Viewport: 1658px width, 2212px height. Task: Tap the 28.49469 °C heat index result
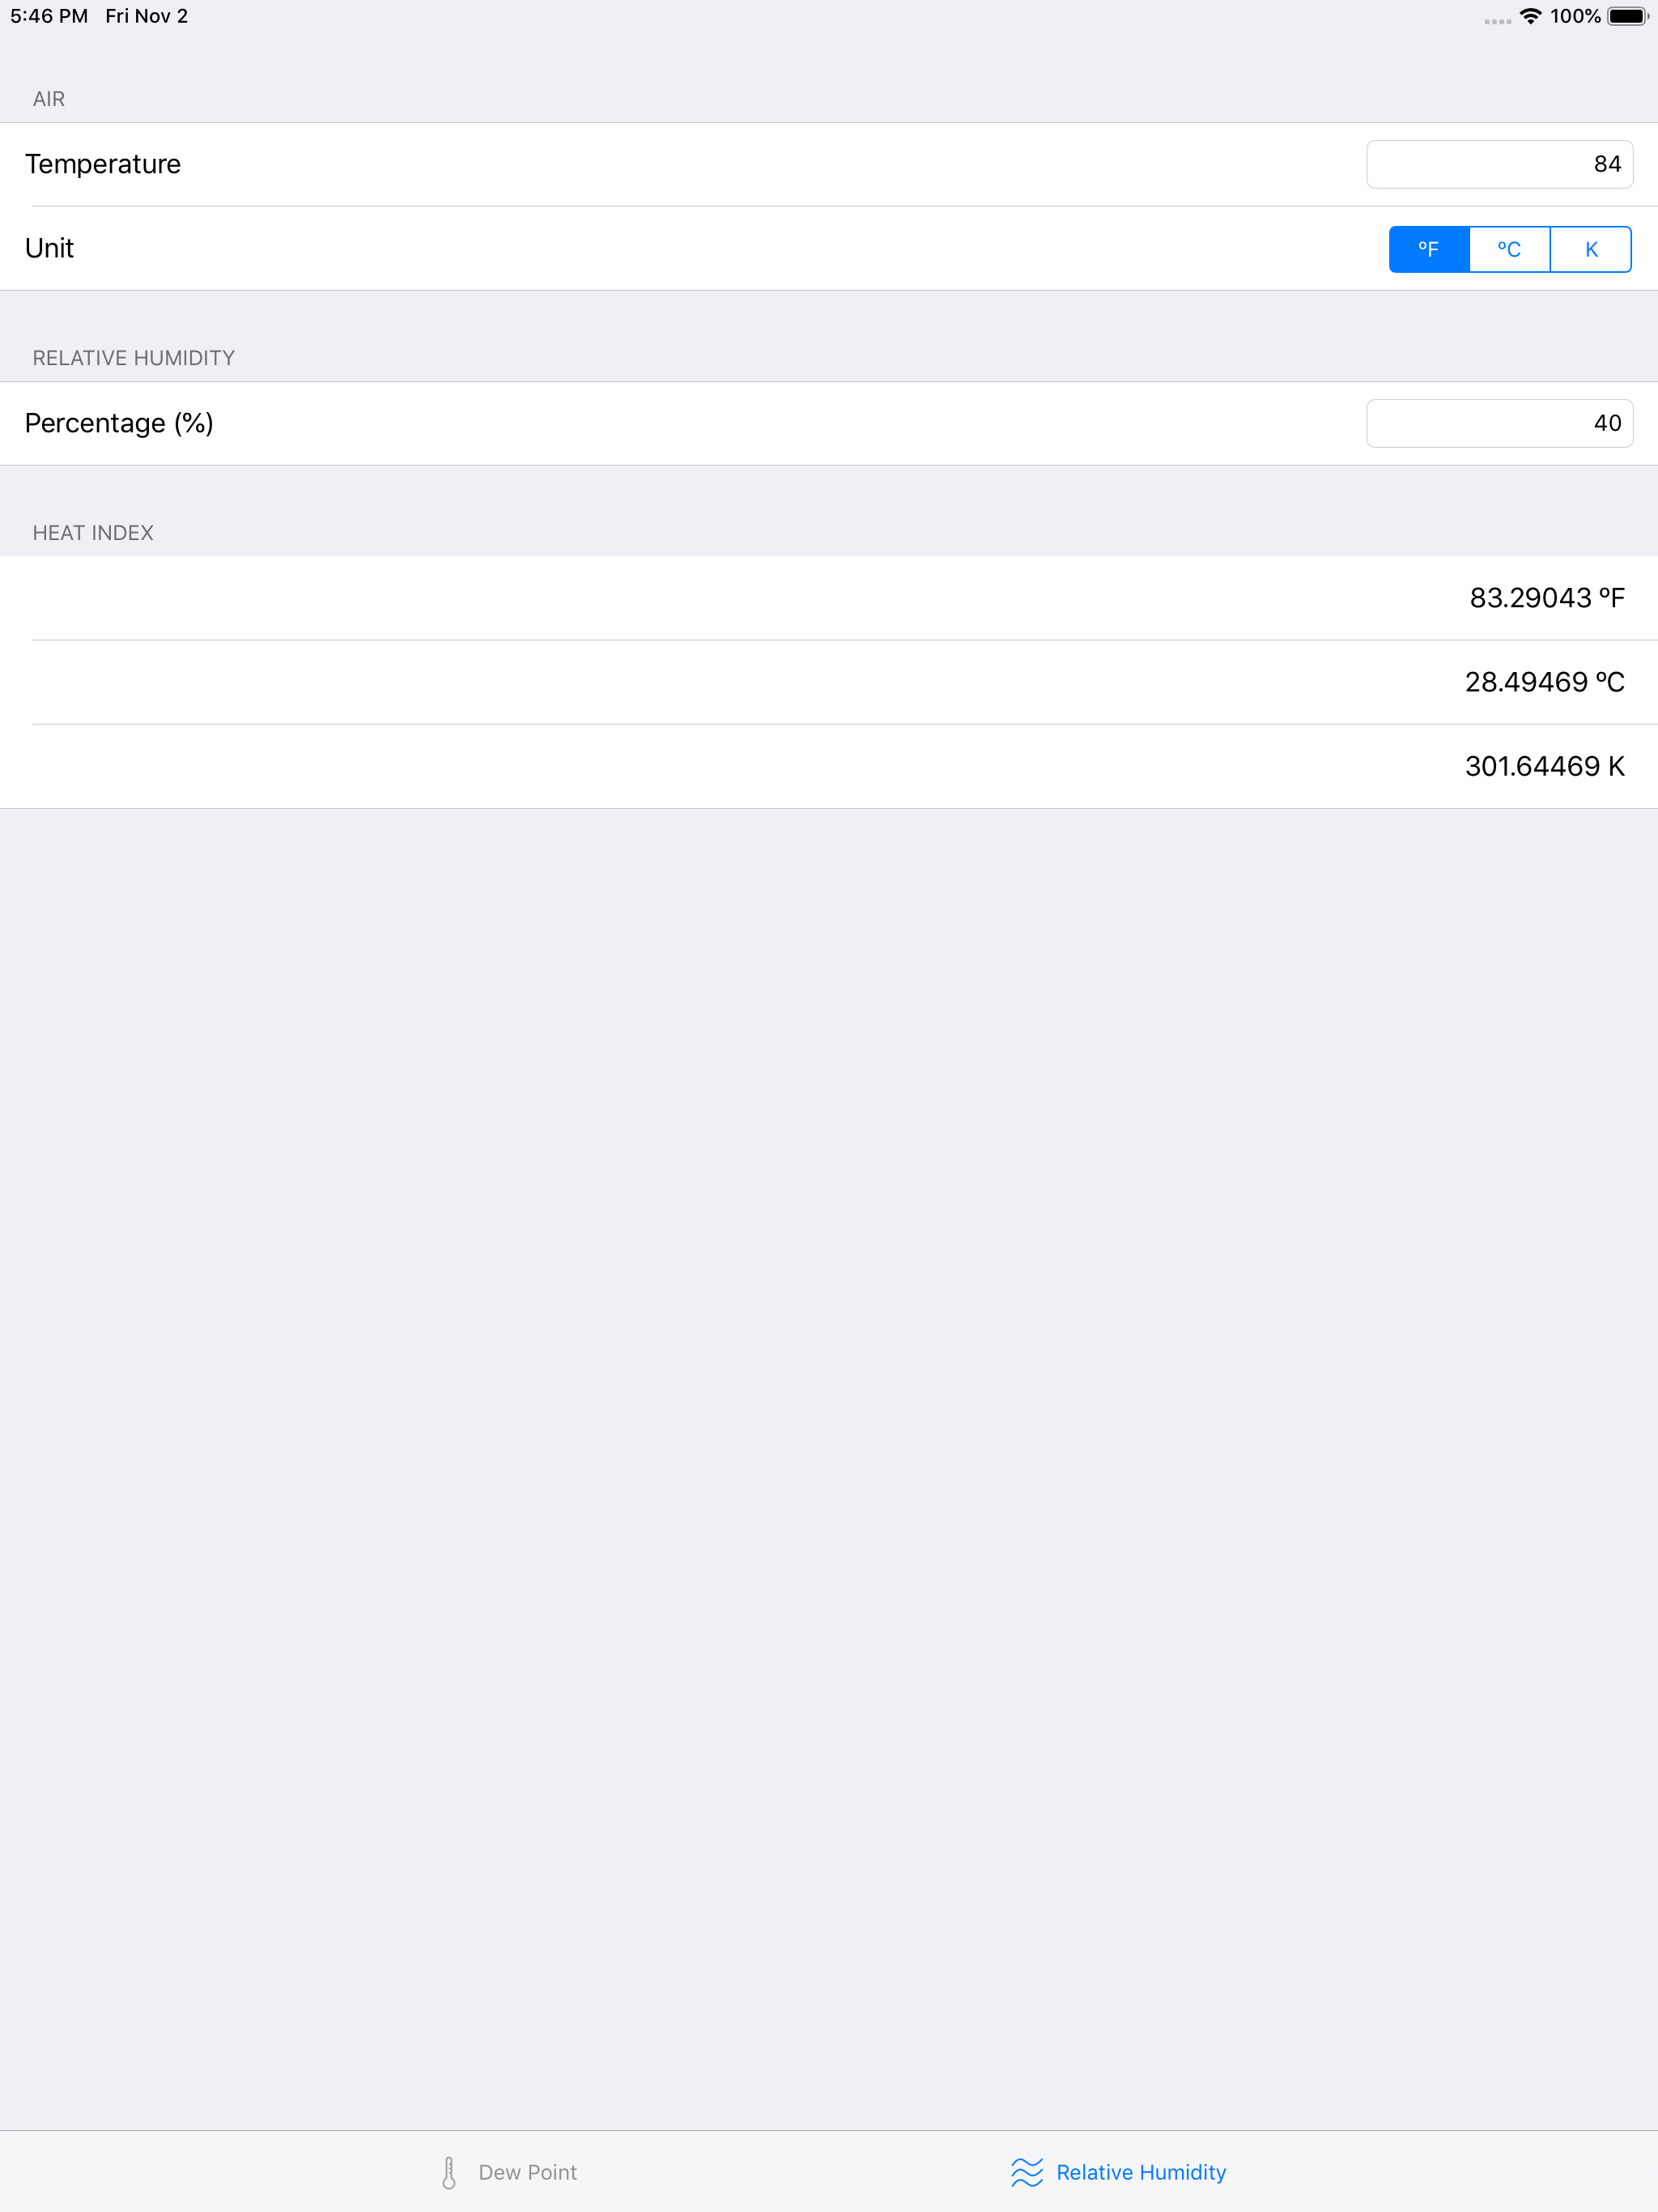point(1544,682)
